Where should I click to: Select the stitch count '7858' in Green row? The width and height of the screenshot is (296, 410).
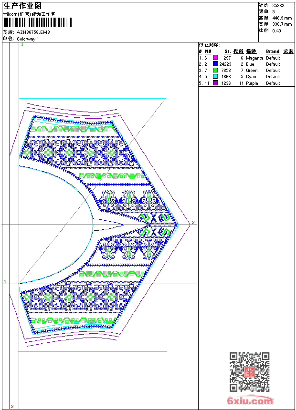coord(226,71)
